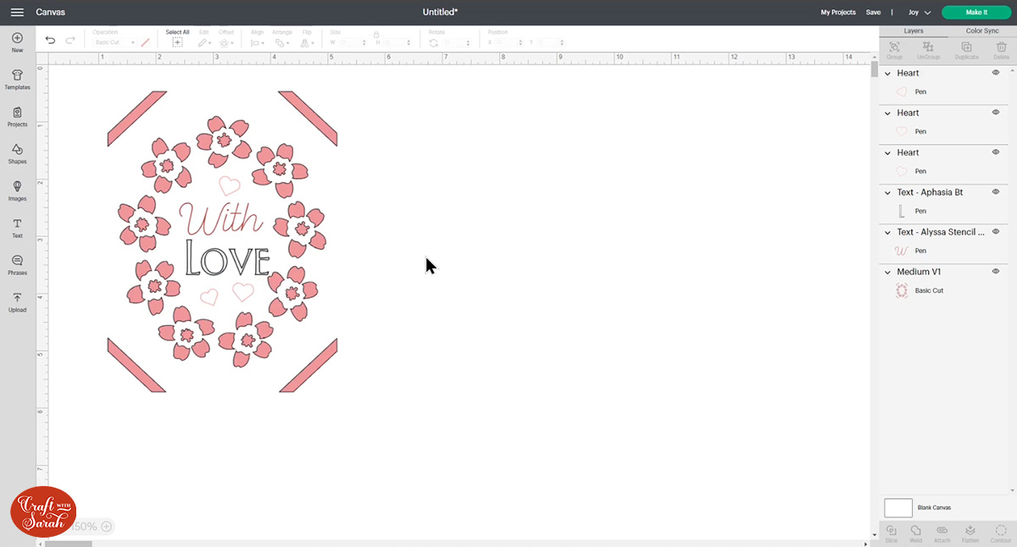Image resolution: width=1017 pixels, height=547 pixels.
Task: Click the Slice icon at the bottom
Action: (x=891, y=532)
